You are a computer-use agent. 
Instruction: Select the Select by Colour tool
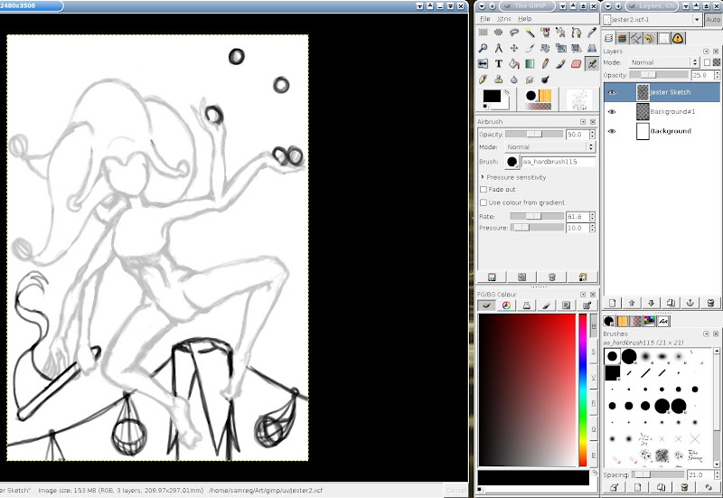click(x=546, y=33)
